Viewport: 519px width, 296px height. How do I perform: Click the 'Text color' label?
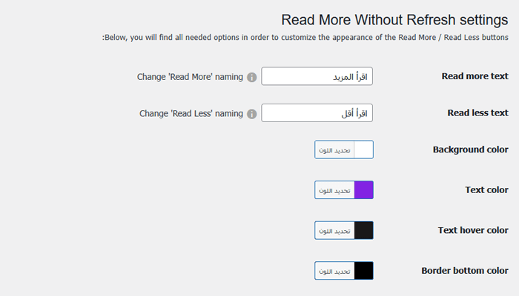click(486, 190)
